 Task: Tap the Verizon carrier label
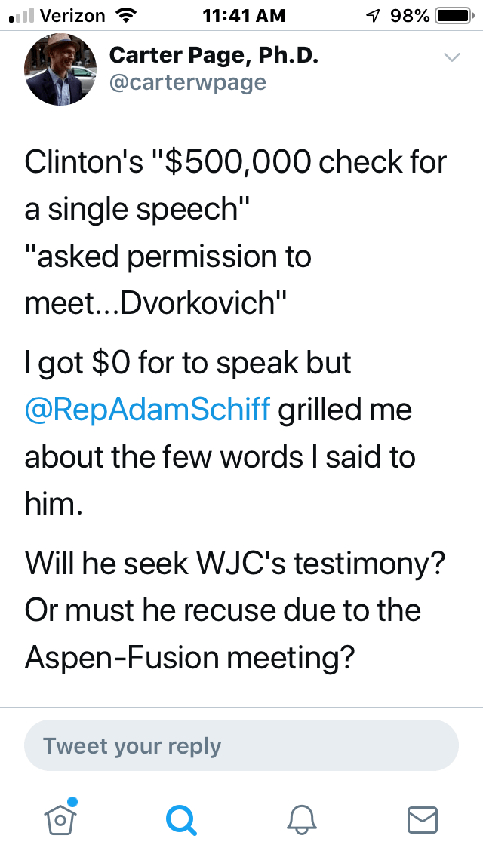[72, 15]
